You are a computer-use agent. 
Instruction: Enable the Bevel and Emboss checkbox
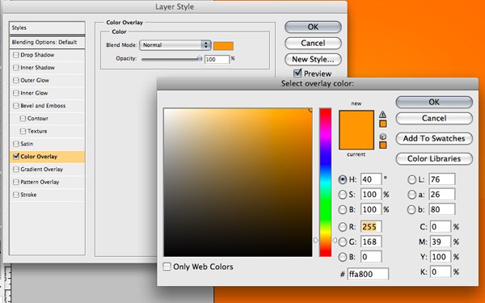[16, 106]
